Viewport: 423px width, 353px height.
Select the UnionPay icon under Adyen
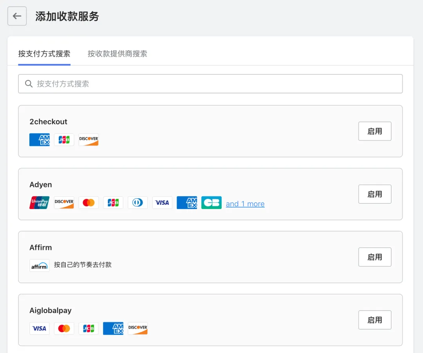click(39, 202)
